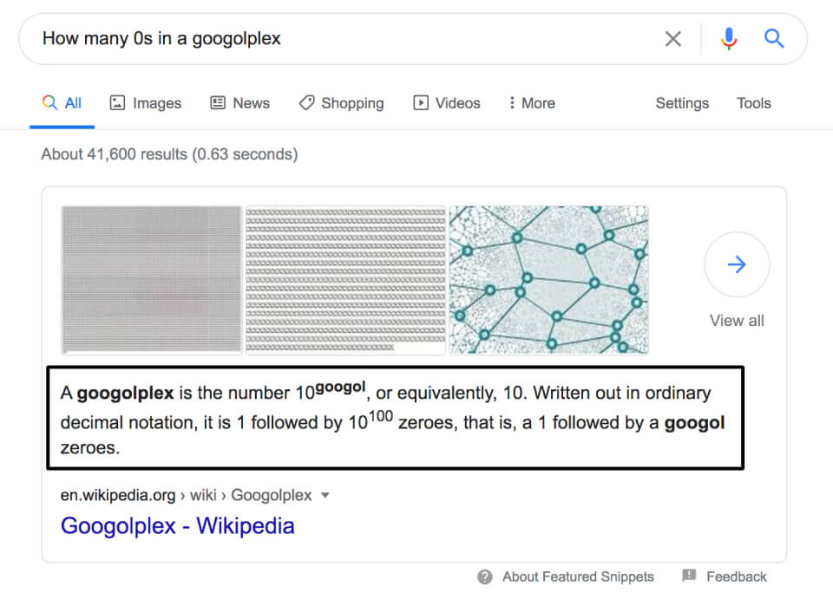Screen dimensions: 833x606
Task: Click the View all arrow button
Action: pos(737,264)
